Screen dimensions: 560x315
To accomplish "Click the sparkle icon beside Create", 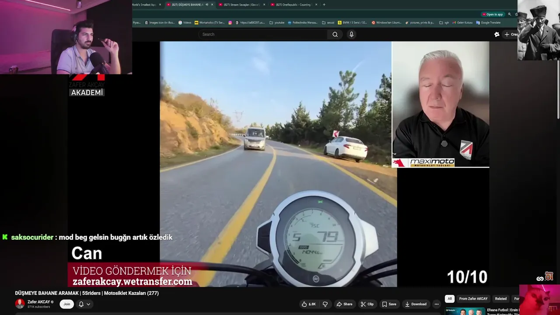I will [x=497, y=35].
